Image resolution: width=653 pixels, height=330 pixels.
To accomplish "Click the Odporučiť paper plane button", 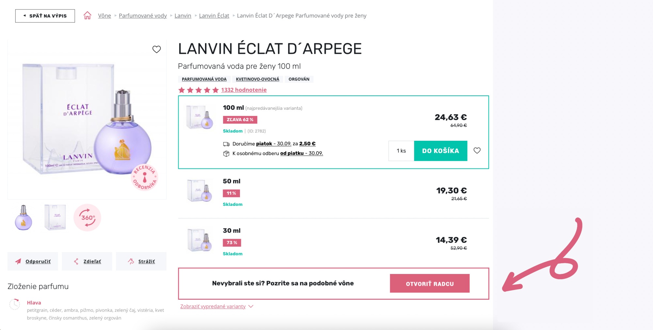I will 33,261.
